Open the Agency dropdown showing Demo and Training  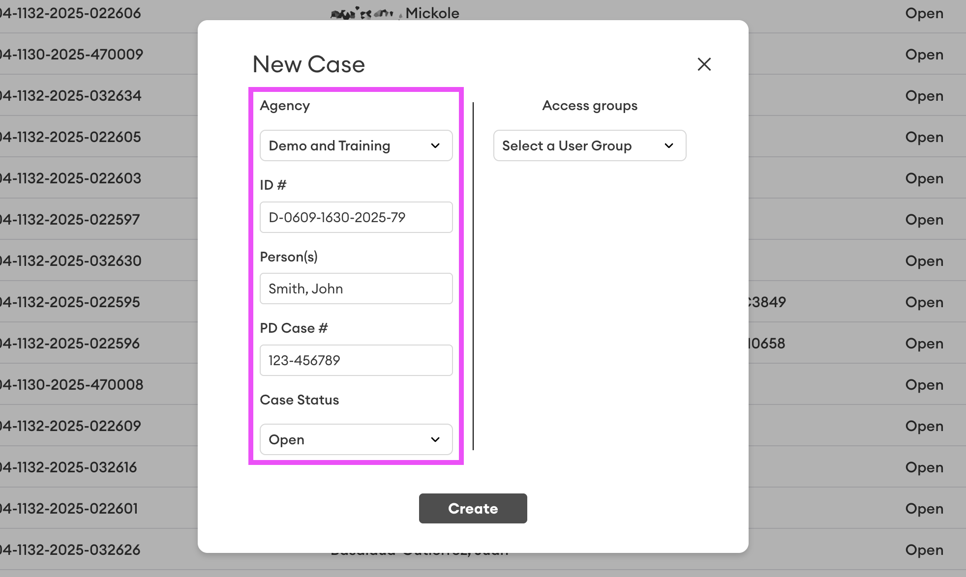pyautogui.click(x=356, y=145)
